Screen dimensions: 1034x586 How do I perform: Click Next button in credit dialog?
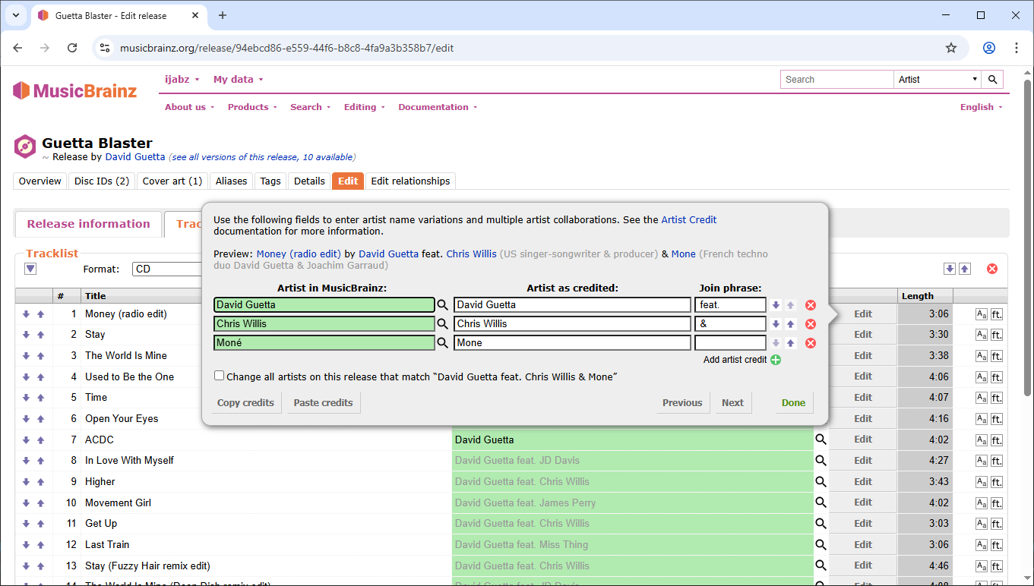(733, 402)
